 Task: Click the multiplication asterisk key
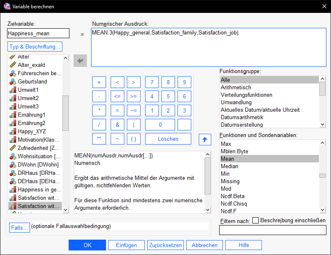pyautogui.click(x=99, y=110)
